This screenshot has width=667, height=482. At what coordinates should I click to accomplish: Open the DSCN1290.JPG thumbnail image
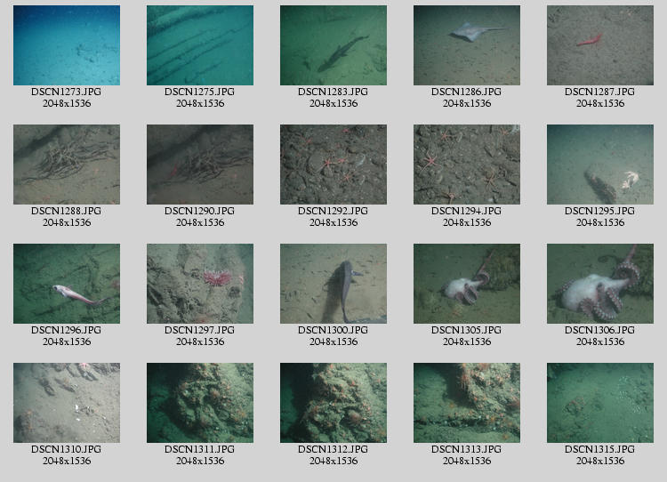tap(200, 165)
